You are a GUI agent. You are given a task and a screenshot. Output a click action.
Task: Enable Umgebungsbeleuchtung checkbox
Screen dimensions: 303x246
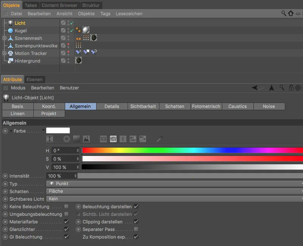pos(66,214)
